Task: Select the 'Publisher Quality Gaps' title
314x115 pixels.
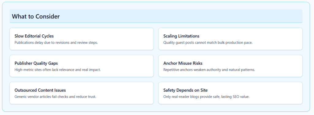Action: 36,63
